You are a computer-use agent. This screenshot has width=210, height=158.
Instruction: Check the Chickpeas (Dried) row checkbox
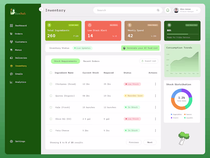click(51, 84)
